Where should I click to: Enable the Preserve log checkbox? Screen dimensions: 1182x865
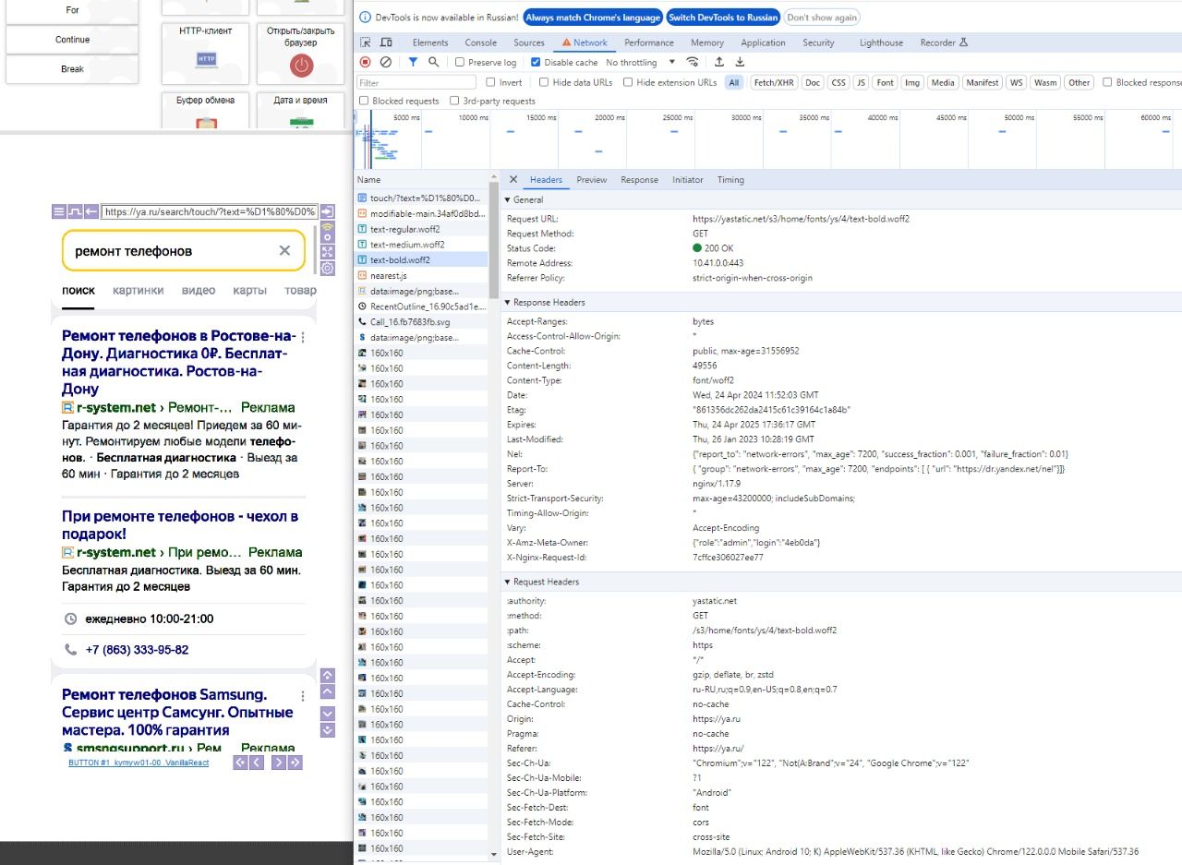point(460,63)
